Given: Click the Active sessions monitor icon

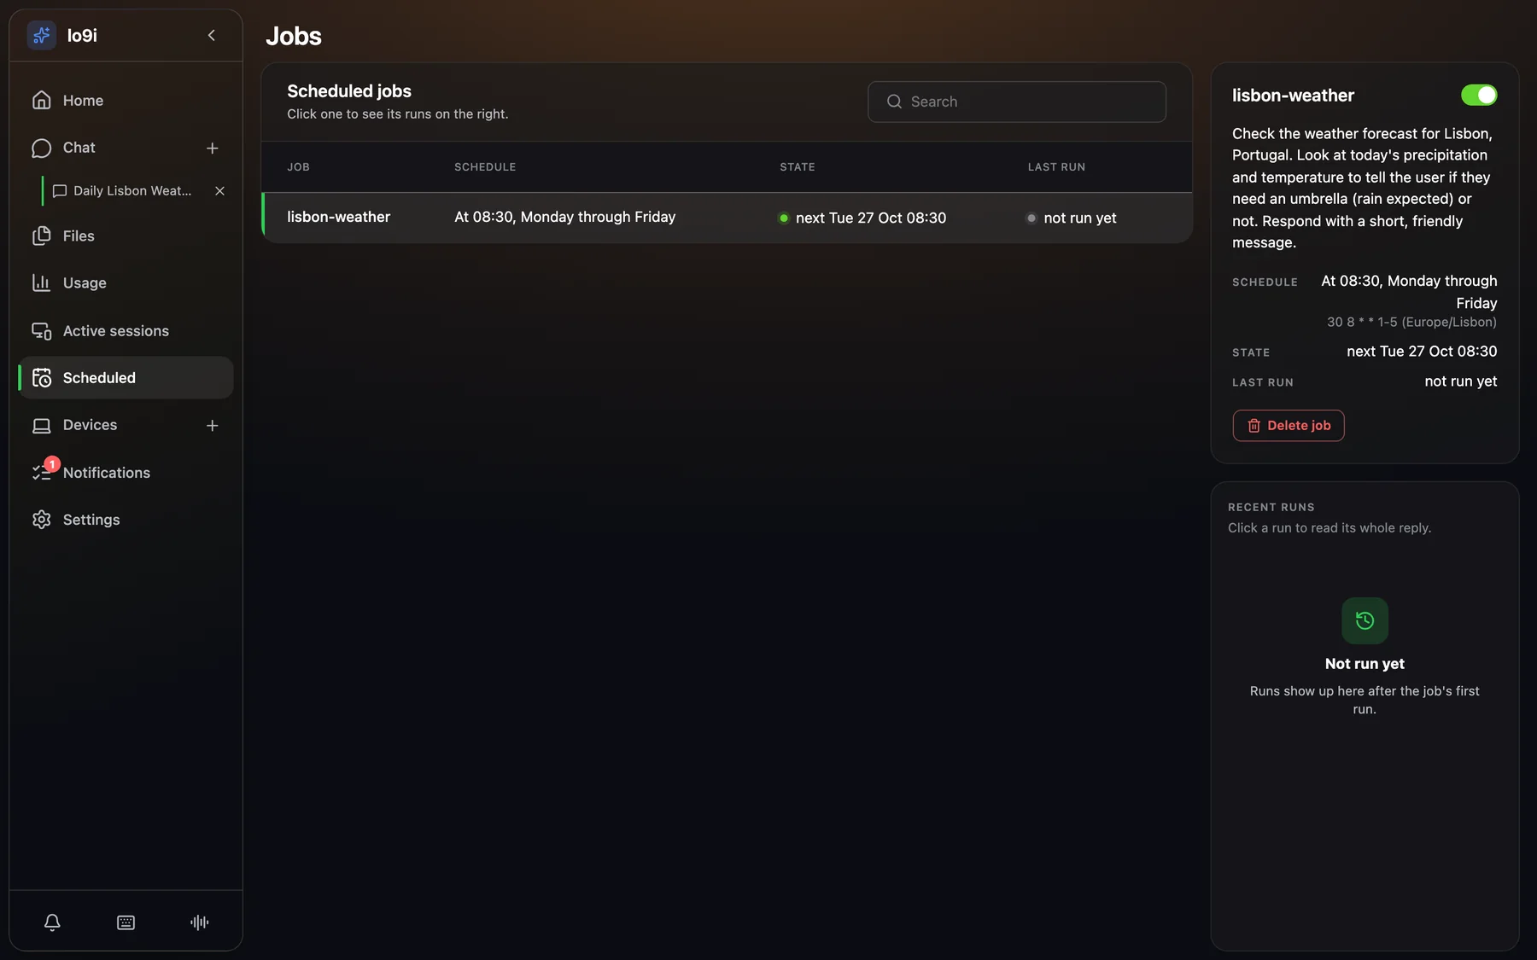Looking at the screenshot, I should (x=41, y=330).
